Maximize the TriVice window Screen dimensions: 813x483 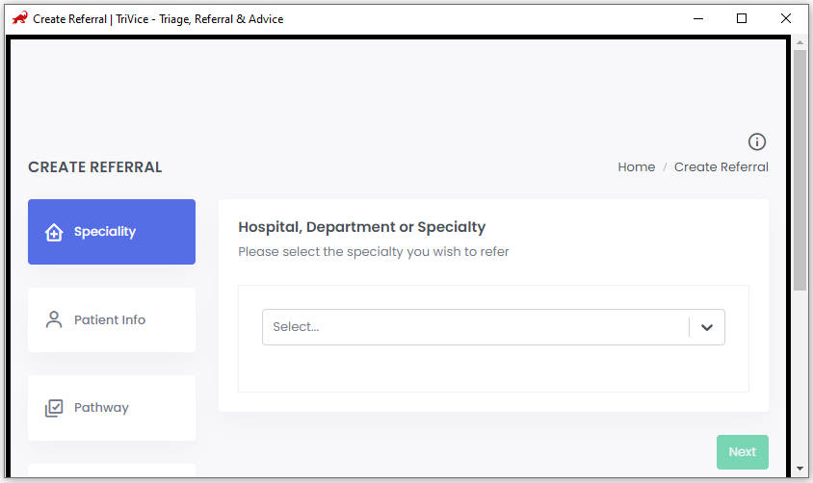coord(742,18)
